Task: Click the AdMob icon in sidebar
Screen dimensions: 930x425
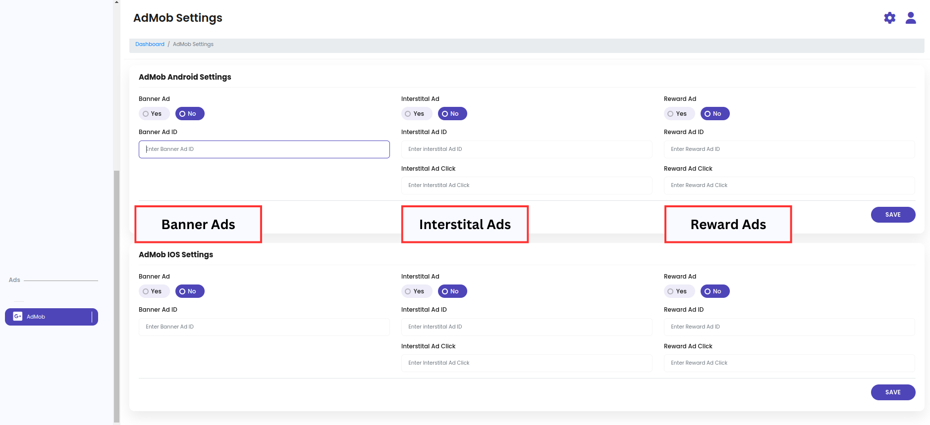Action: pos(18,317)
